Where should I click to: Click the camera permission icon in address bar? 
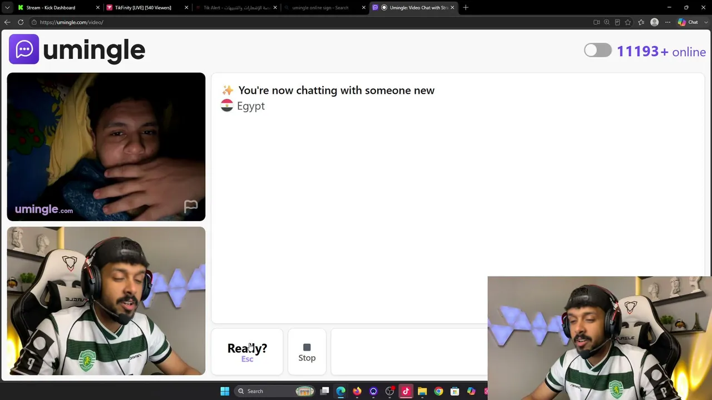click(x=596, y=22)
